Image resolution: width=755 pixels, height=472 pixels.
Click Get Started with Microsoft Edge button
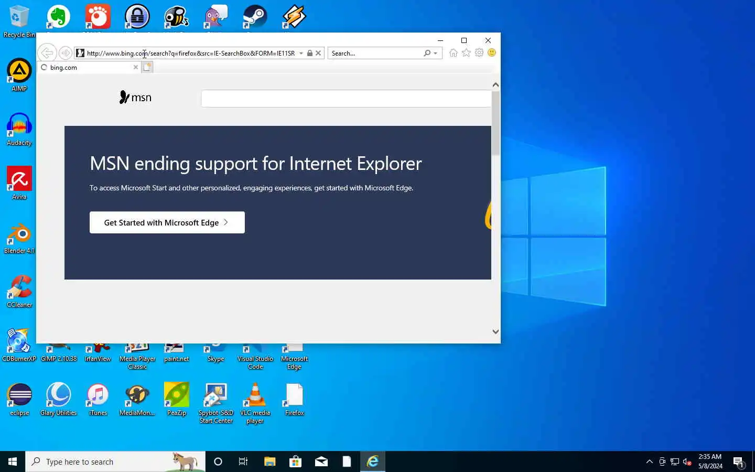click(x=167, y=222)
